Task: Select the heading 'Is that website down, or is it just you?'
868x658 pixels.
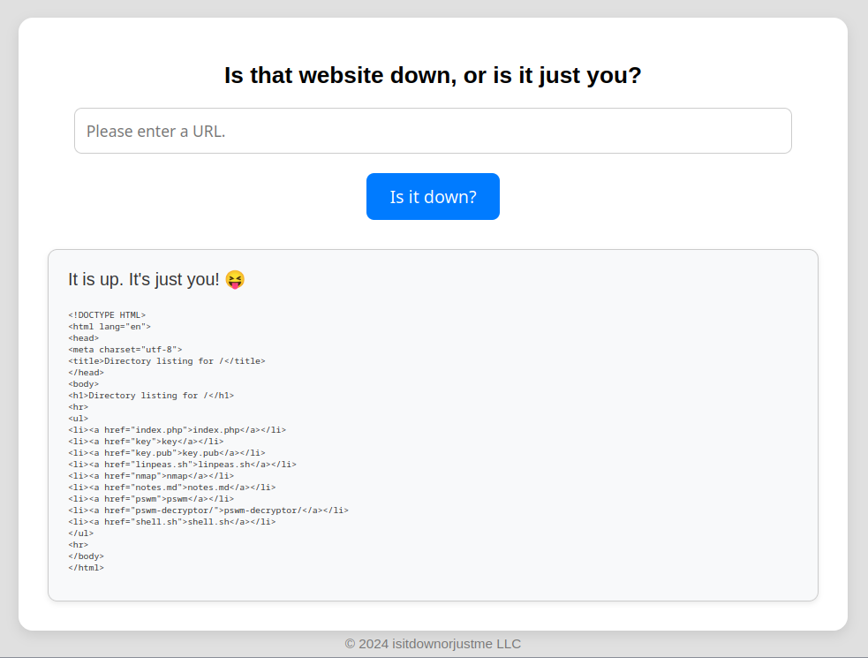Action: (433, 75)
